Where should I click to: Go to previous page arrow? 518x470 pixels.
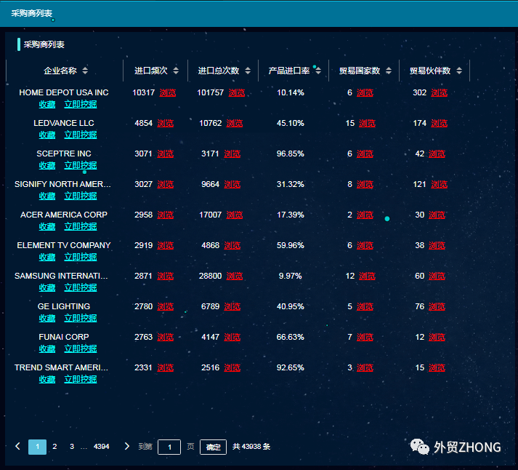pos(18,446)
